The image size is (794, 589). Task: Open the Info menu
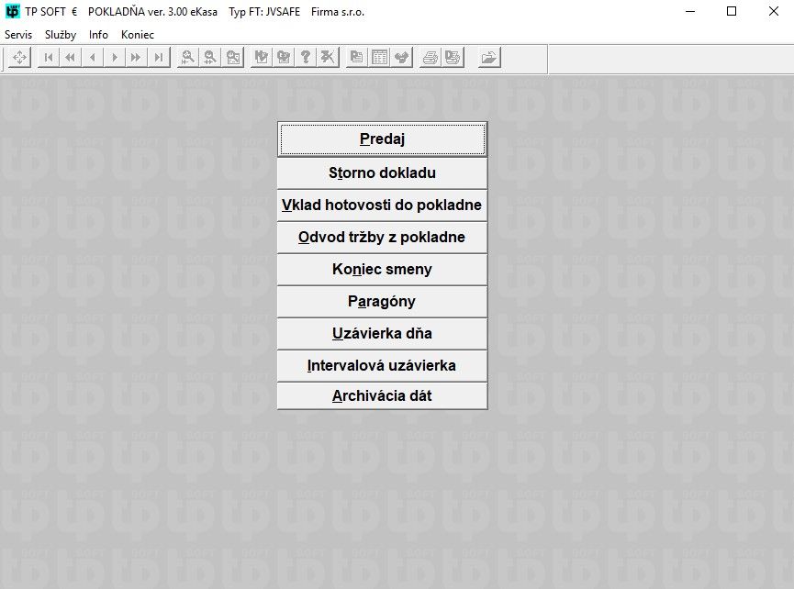pos(98,35)
